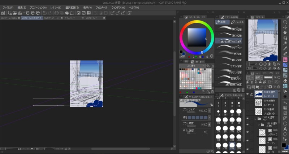Click the Flip horizontal icon in Navigator
The width and height of the screenshot is (289, 154).
(275, 68)
